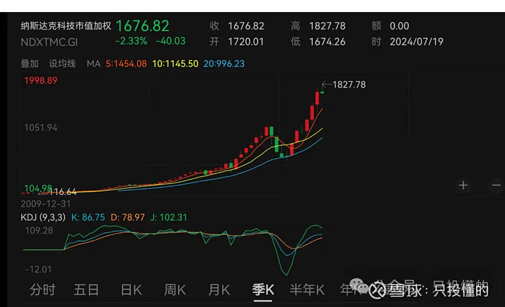Click MA 10:1145.50 value

tap(175, 64)
